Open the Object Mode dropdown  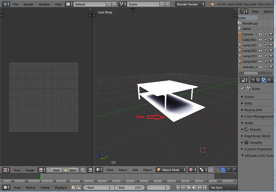pos(171,170)
